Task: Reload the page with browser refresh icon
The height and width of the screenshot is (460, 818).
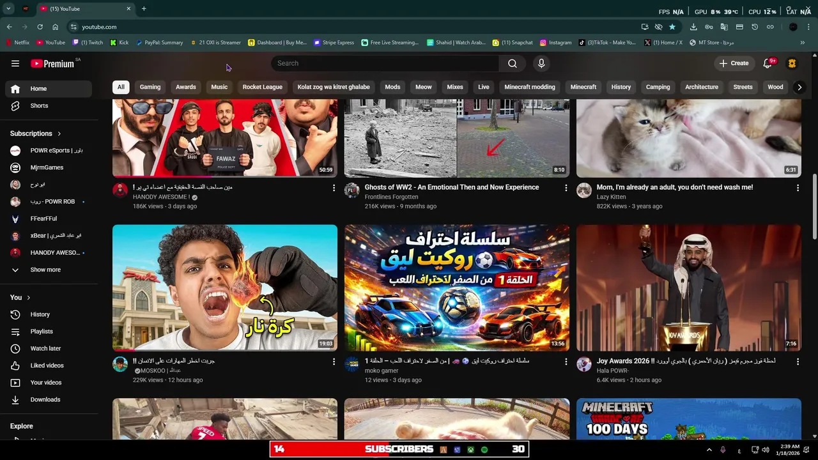Action: 40,27
